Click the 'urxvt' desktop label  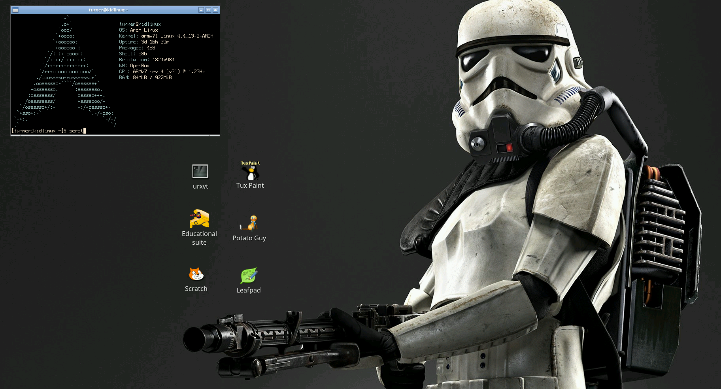coord(200,186)
